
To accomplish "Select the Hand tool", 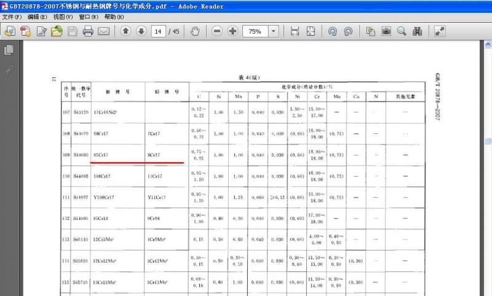I will [195, 31].
